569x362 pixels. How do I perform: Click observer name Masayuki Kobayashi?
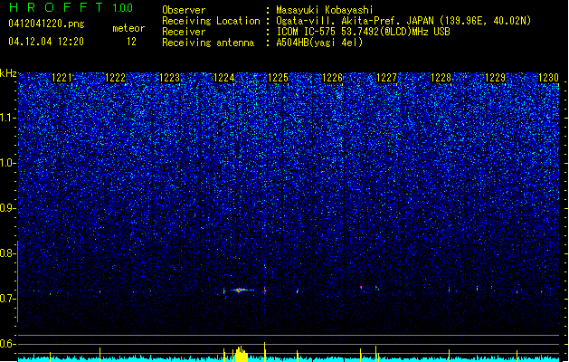click(325, 10)
